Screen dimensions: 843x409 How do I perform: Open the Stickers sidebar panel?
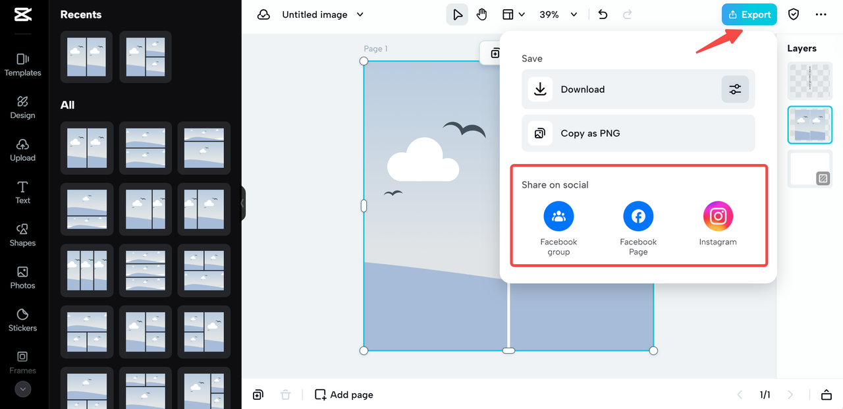[x=22, y=320]
